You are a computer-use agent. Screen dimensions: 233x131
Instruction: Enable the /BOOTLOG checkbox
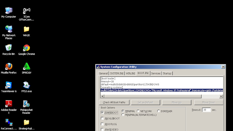coord(102,124)
